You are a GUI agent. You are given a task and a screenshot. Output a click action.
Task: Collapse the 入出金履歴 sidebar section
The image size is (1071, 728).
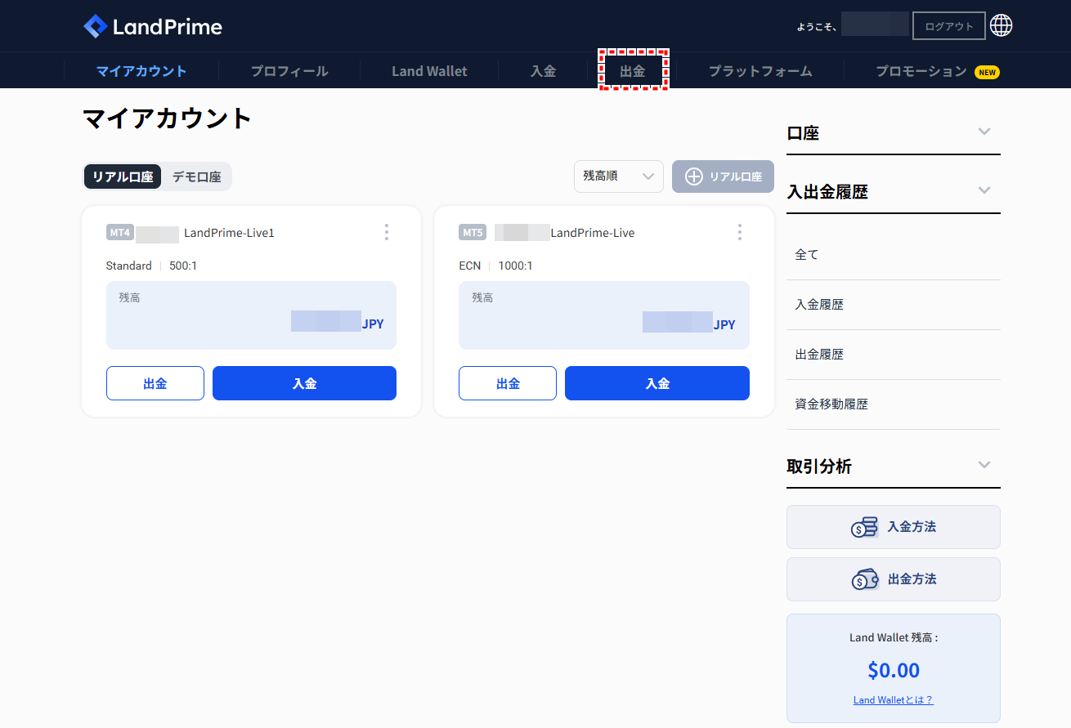coord(984,190)
